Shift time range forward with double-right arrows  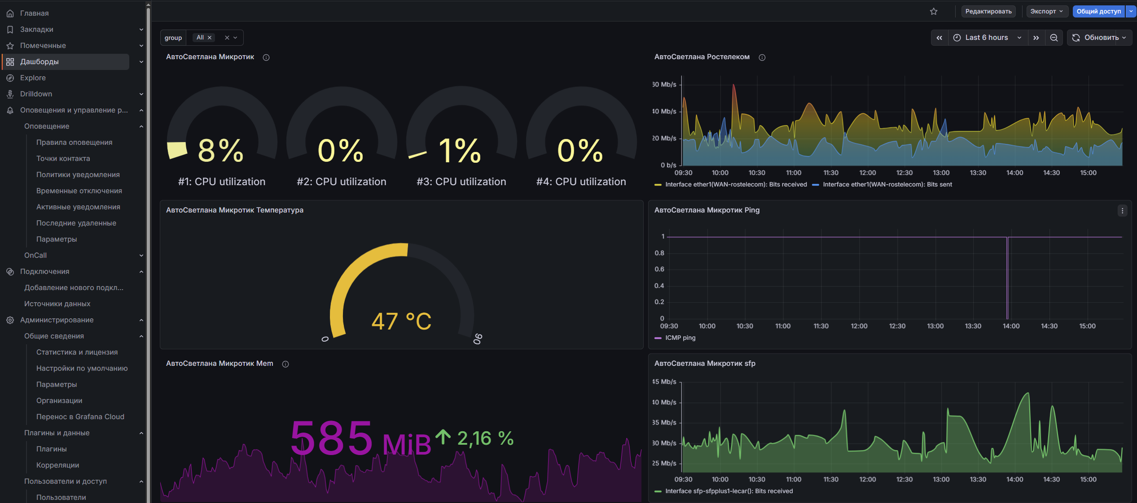point(1036,38)
